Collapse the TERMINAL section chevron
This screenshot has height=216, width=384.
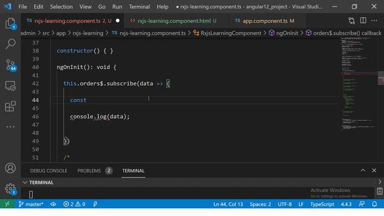[x=25, y=182]
